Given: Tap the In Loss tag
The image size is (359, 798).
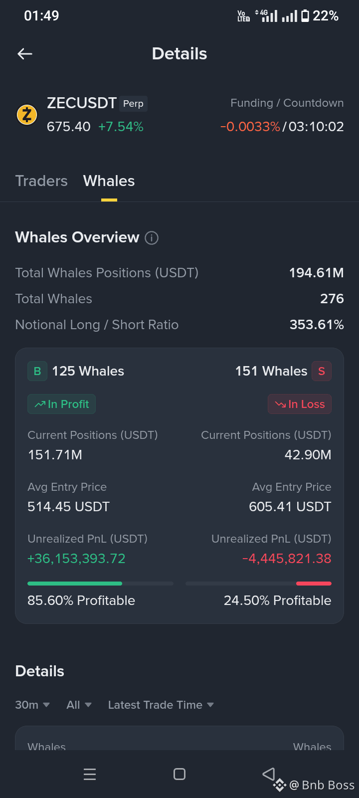Looking at the screenshot, I should click(300, 404).
